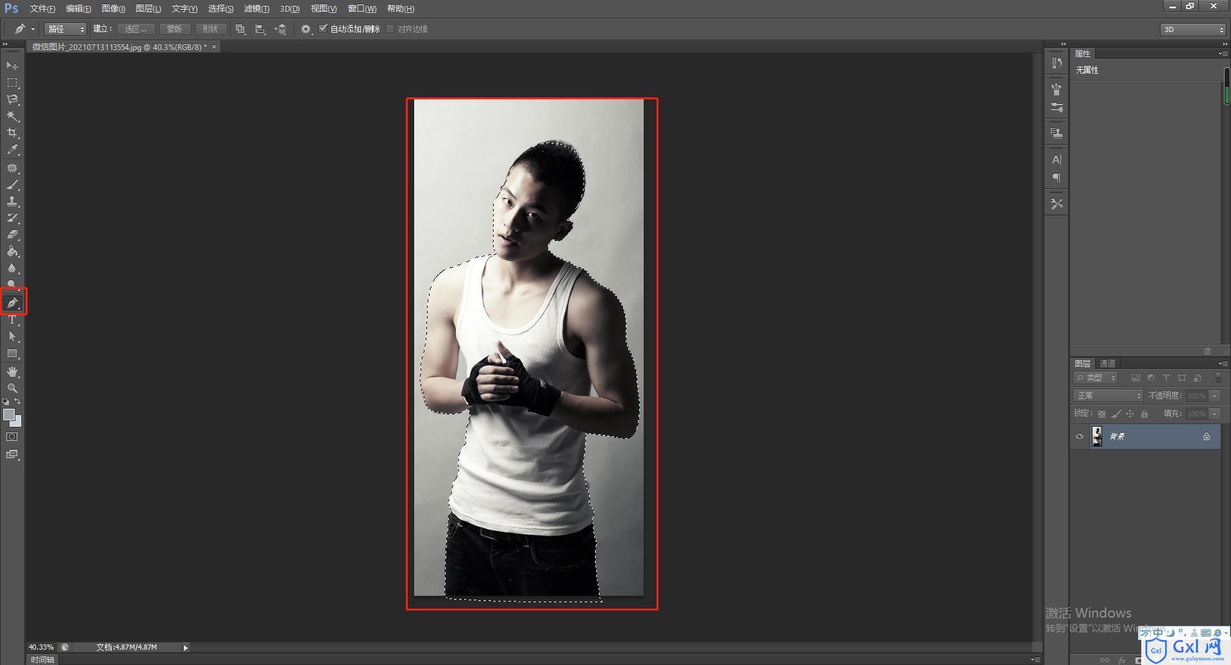The image size is (1231, 665).
Task: Open path alignment options
Action: pyautogui.click(x=260, y=29)
